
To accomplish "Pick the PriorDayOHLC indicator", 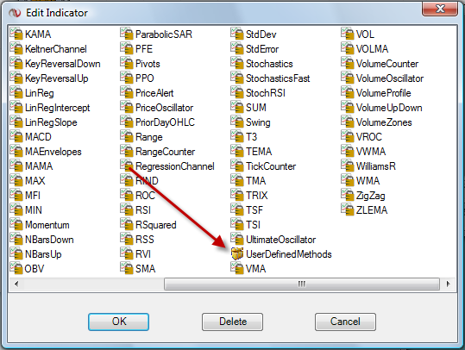I will pos(158,122).
